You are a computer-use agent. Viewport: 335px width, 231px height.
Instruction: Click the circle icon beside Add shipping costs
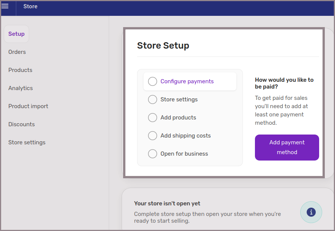[153, 136]
